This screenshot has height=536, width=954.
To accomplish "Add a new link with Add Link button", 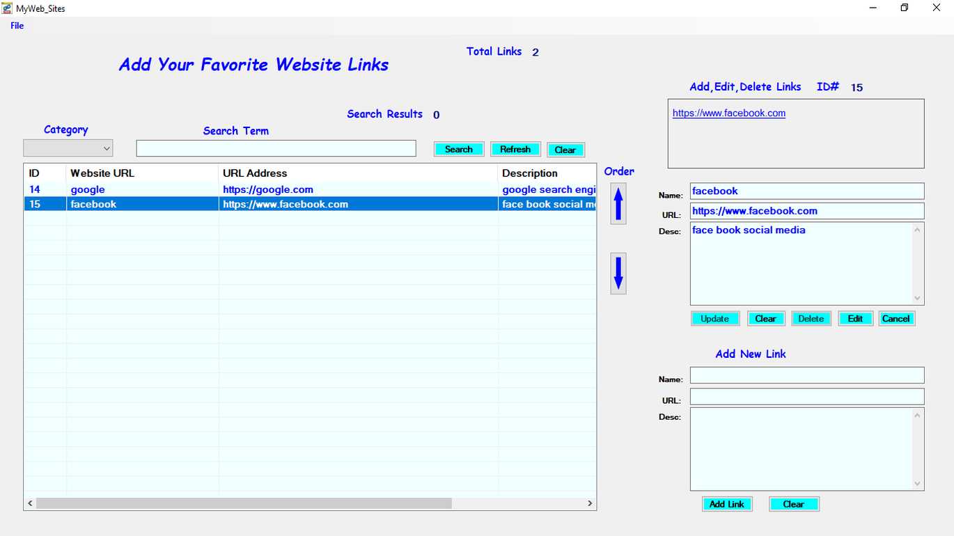I will coord(727,503).
